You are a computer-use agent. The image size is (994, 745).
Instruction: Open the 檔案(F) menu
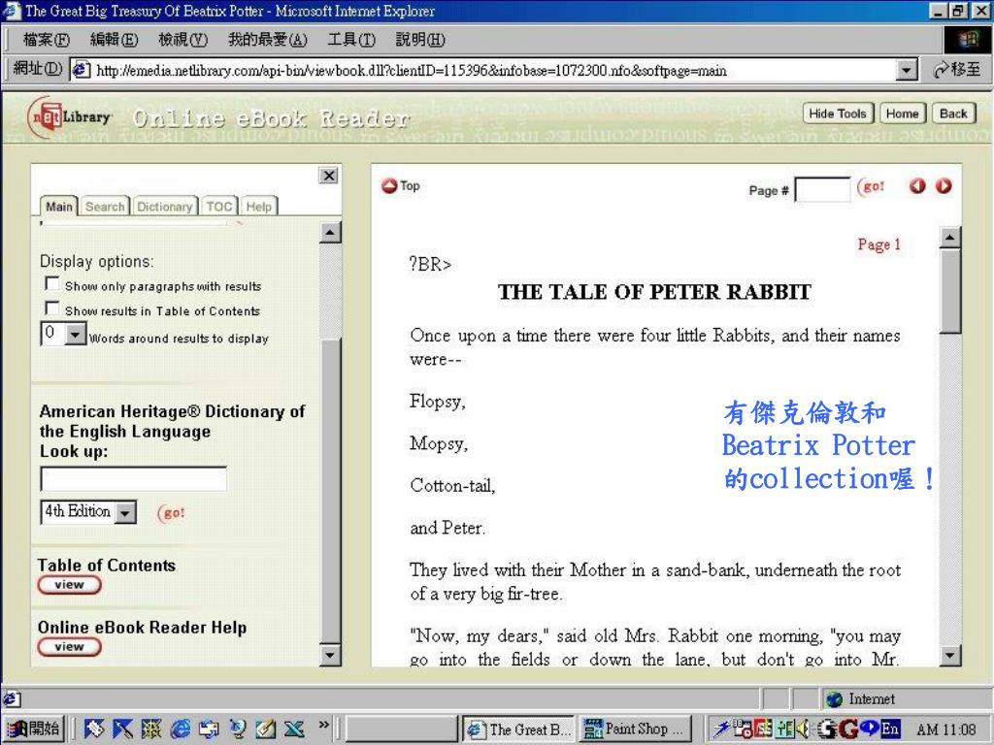47,40
